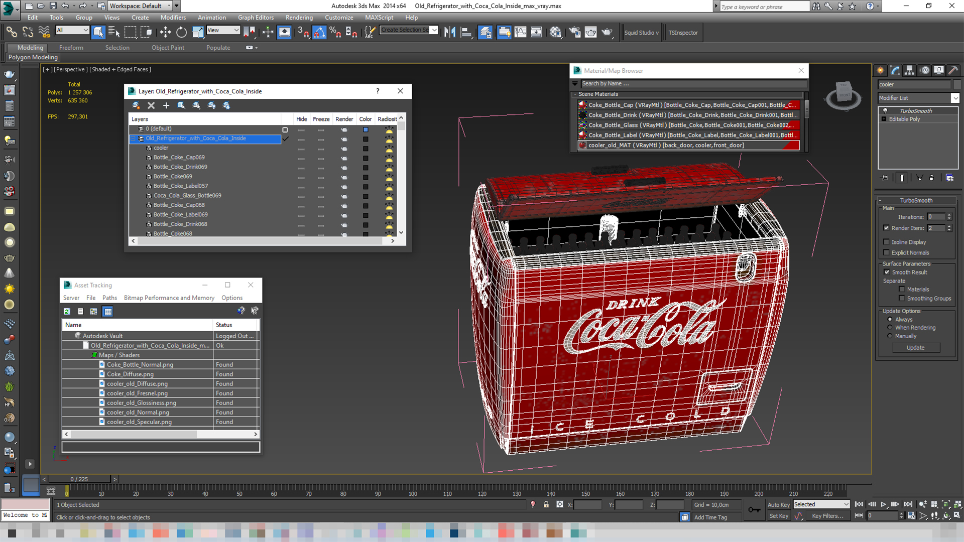Activate the Select and Rotate tool
Viewport: 964px width, 542px height.
pos(181,32)
